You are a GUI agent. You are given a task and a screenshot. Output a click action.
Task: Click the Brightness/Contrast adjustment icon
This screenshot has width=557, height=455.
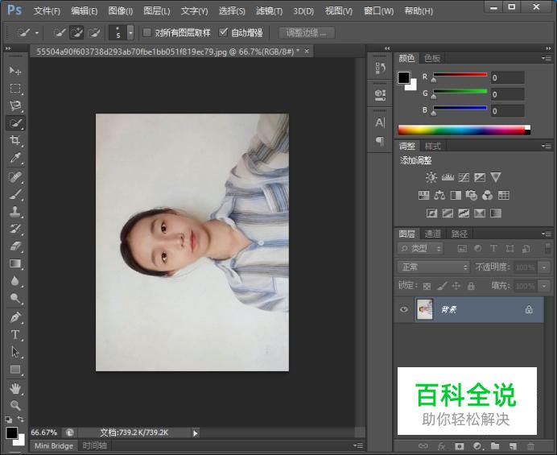tap(431, 177)
